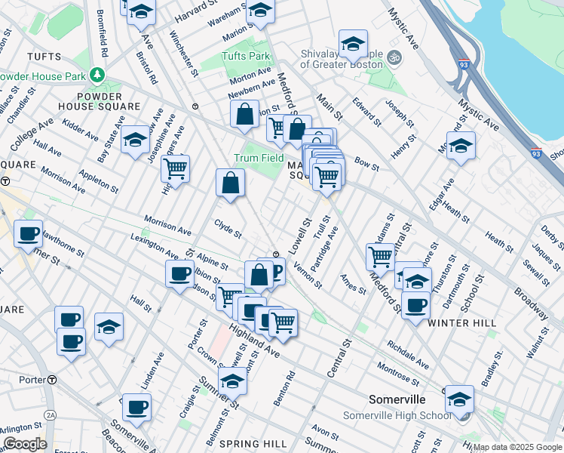Select the coffee marker near Lexington Ave

click(180, 276)
